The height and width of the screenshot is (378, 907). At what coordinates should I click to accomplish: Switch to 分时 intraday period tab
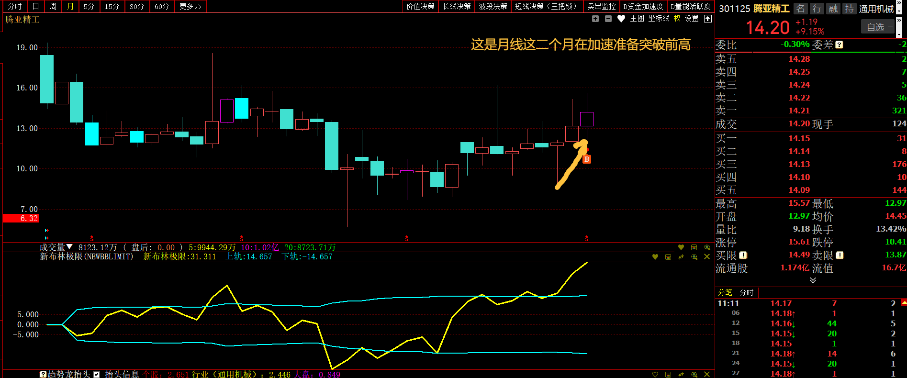15,7
